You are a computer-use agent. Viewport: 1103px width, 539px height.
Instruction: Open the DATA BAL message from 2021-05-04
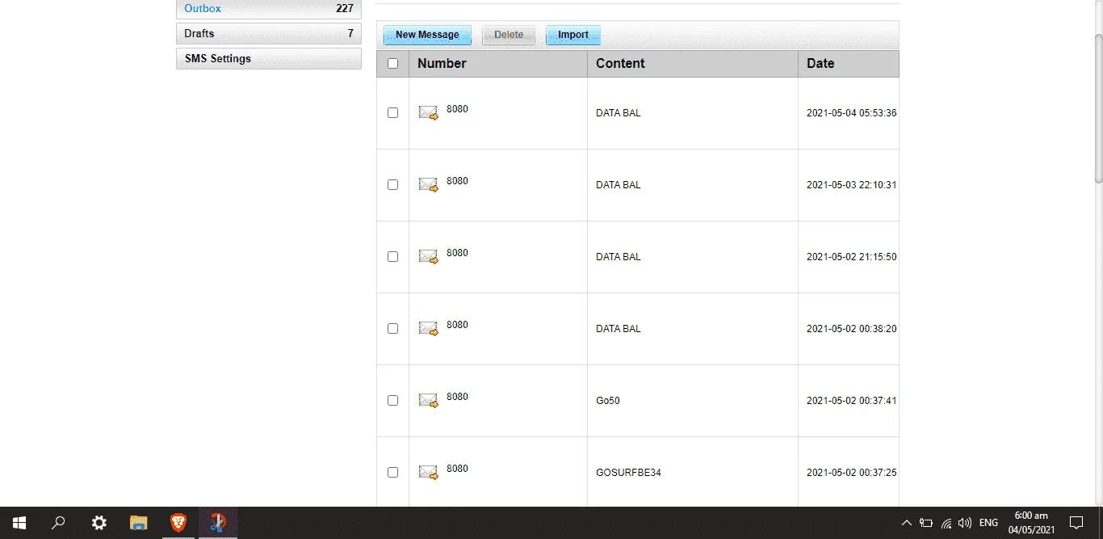(619, 113)
